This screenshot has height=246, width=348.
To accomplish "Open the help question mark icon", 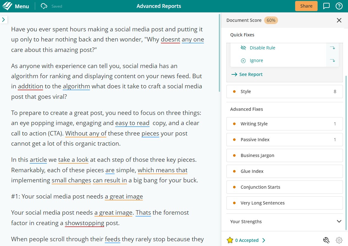I will point(339,6).
